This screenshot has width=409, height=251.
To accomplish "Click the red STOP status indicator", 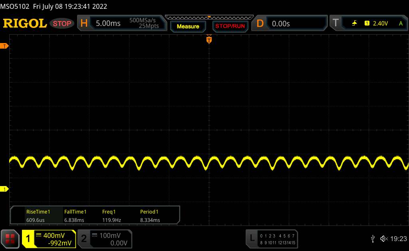I will [x=62, y=24].
